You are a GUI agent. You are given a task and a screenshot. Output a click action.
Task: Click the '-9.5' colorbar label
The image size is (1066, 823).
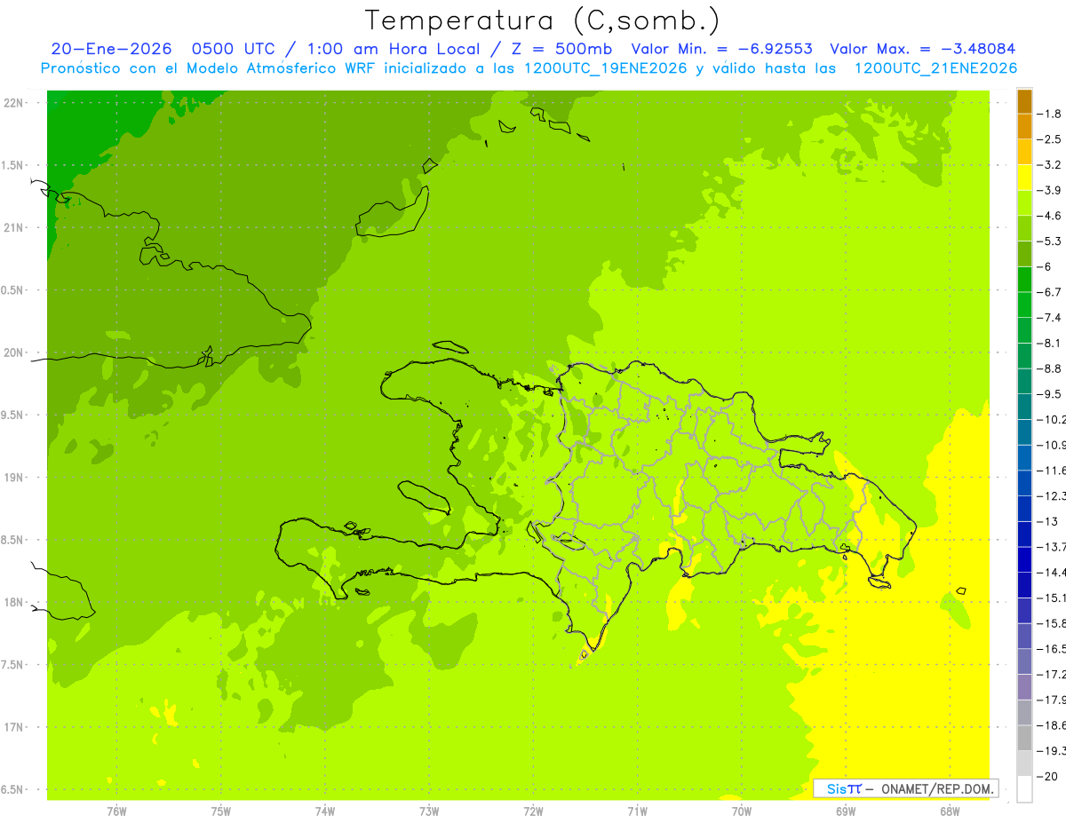[1050, 394]
